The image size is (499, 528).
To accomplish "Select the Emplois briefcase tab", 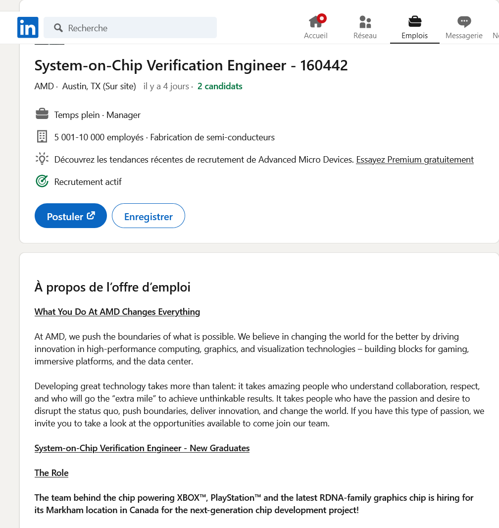I will coord(414,27).
